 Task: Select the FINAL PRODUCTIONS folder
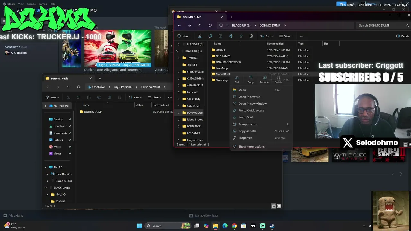tap(228, 62)
